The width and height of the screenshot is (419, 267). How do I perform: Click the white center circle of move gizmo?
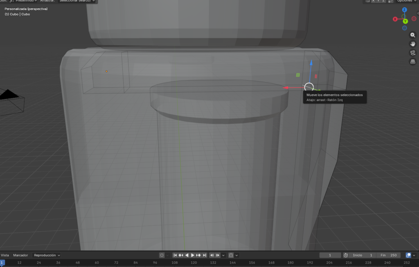click(309, 87)
